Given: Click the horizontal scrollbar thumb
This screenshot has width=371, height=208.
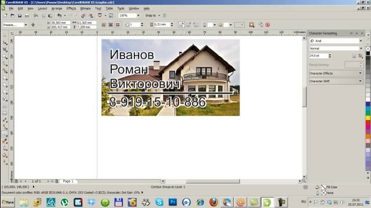Looking at the screenshot, I should point(213,181).
